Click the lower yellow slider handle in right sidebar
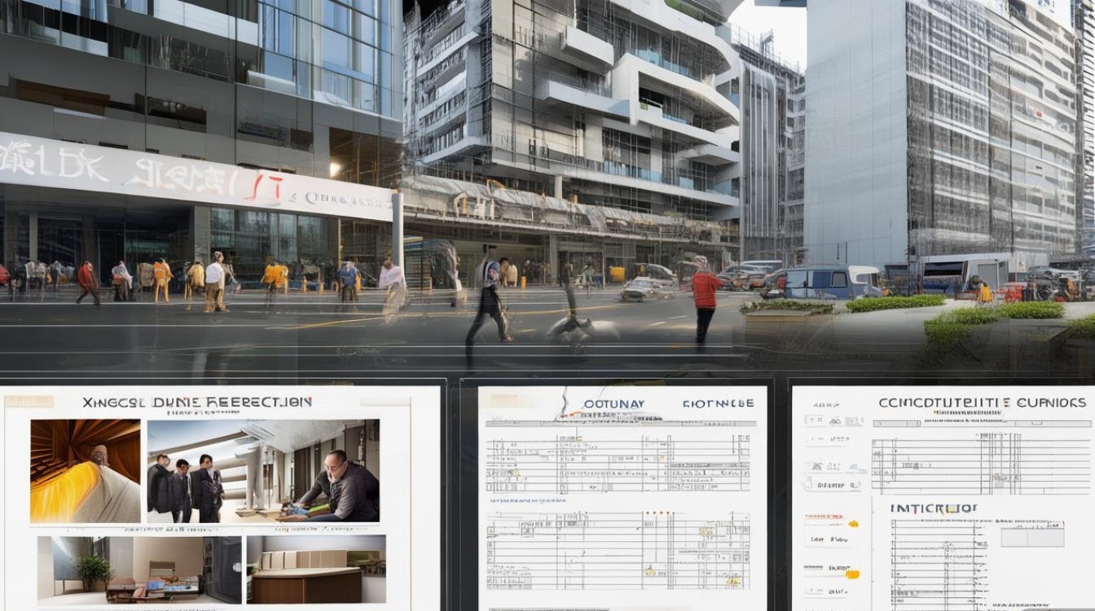The height and width of the screenshot is (611, 1095). 851,574
